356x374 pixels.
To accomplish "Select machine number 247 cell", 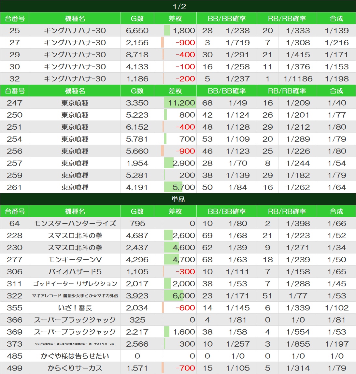I will [x=15, y=103].
